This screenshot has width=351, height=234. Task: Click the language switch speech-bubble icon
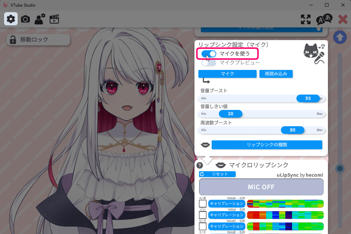point(324,19)
